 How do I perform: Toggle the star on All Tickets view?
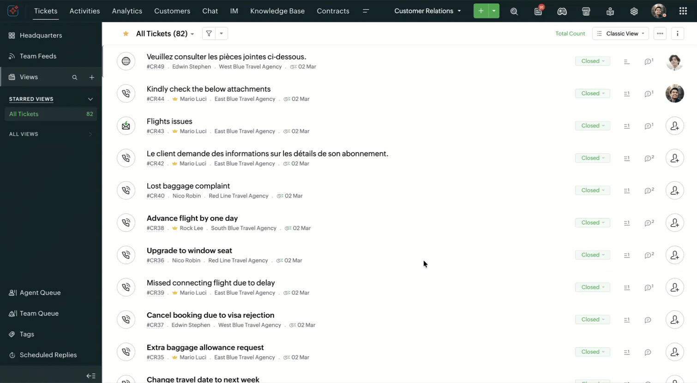pyautogui.click(x=126, y=34)
